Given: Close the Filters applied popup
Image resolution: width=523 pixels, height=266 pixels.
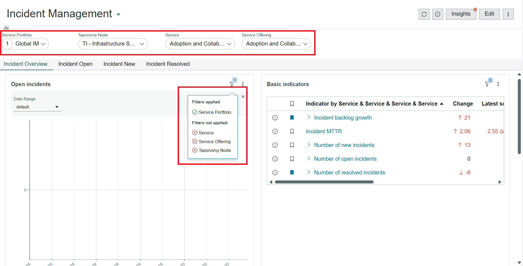Looking at the screenshot, I should [243, 97].
